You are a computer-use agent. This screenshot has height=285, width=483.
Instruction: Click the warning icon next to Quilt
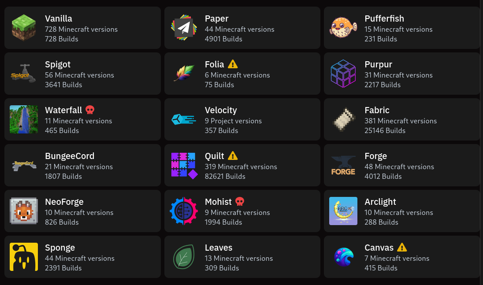[232, 155]
